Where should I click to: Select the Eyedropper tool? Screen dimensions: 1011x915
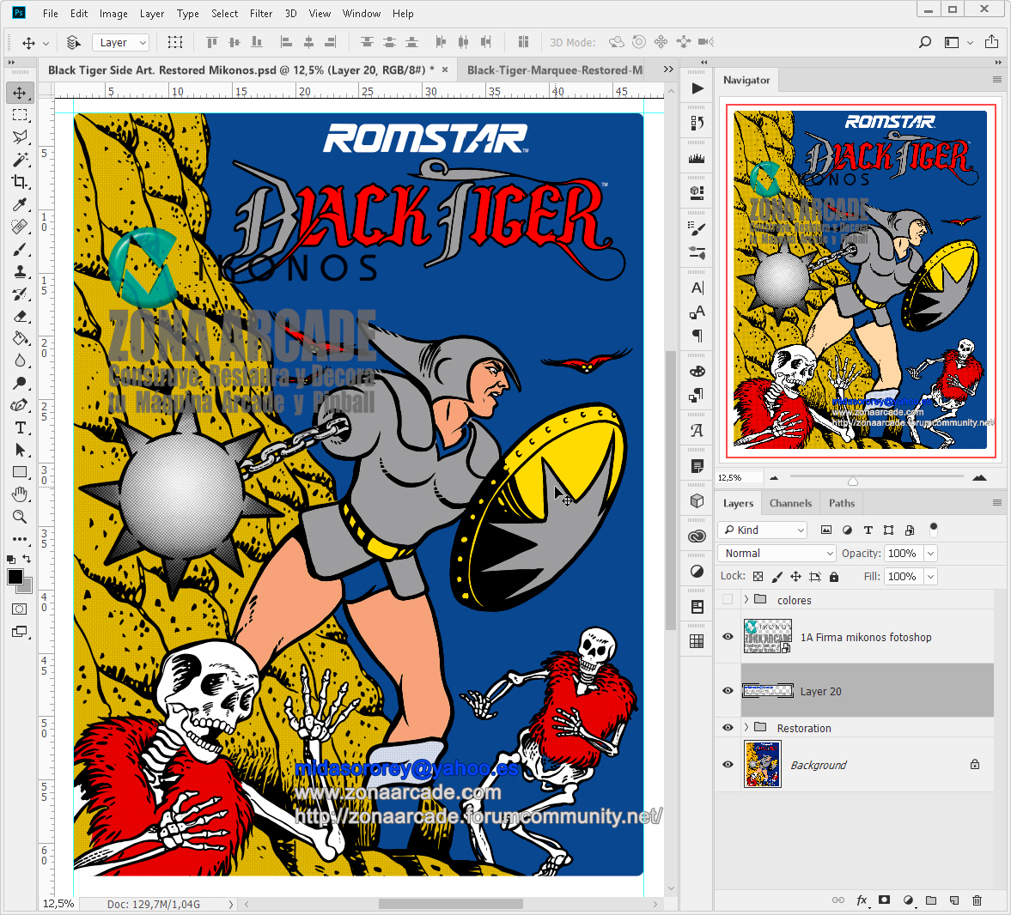pos(20,204)
